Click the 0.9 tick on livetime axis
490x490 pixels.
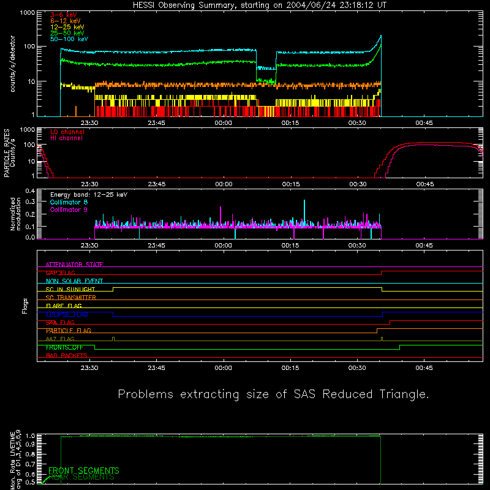(30, 444)
